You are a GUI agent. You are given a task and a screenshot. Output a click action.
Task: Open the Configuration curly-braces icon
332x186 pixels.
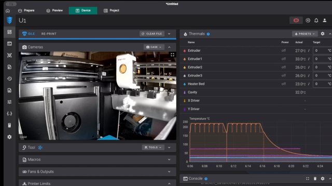[9, 114]
